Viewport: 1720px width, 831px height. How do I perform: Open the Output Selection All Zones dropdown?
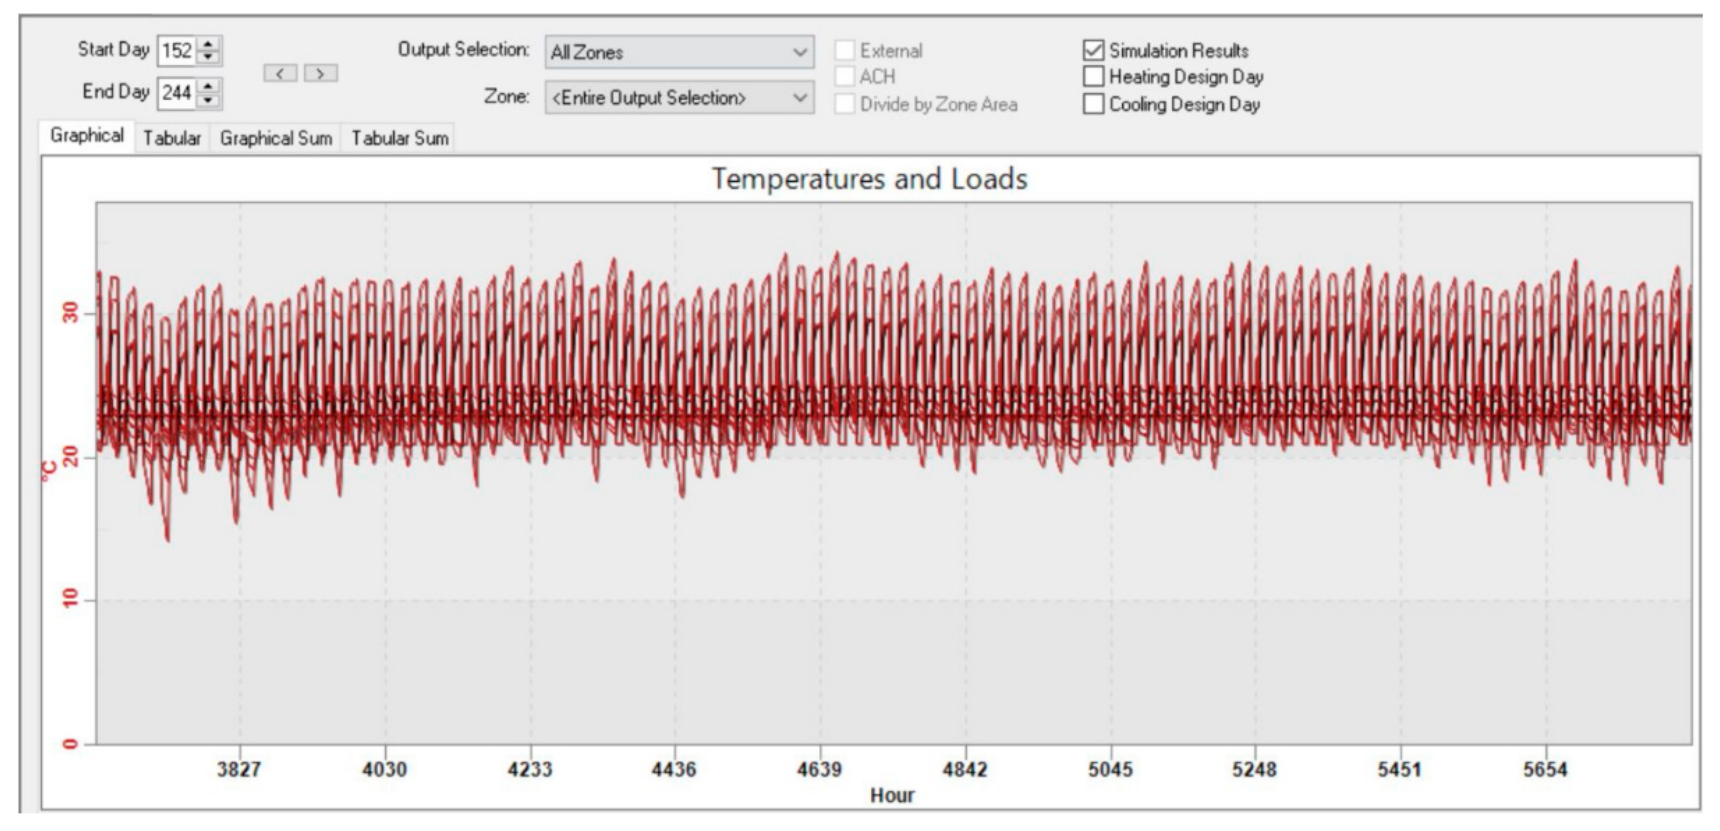[x=679, y=52]
